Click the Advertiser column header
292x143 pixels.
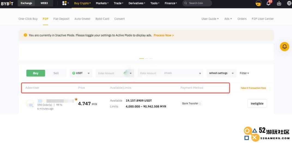(32, 88)
